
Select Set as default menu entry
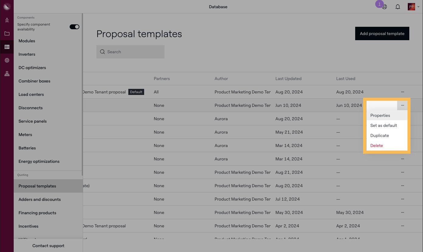click(383, 125)
